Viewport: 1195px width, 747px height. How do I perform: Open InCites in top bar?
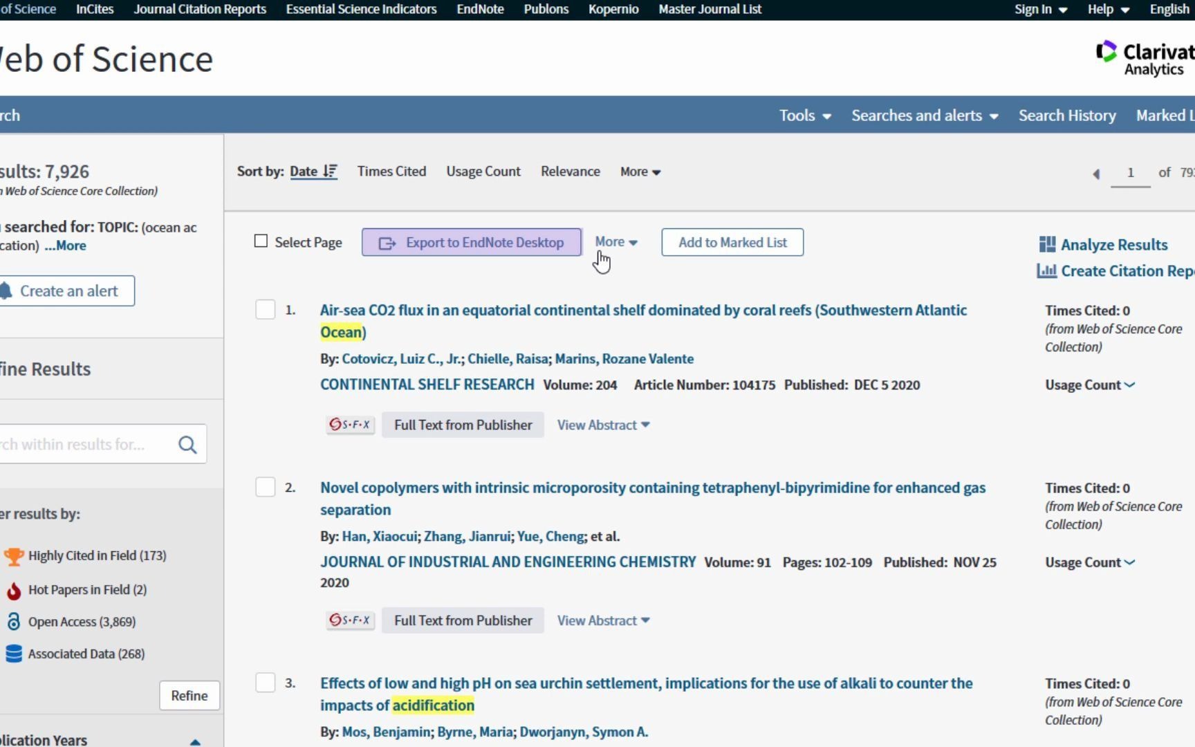coord(95,10)
